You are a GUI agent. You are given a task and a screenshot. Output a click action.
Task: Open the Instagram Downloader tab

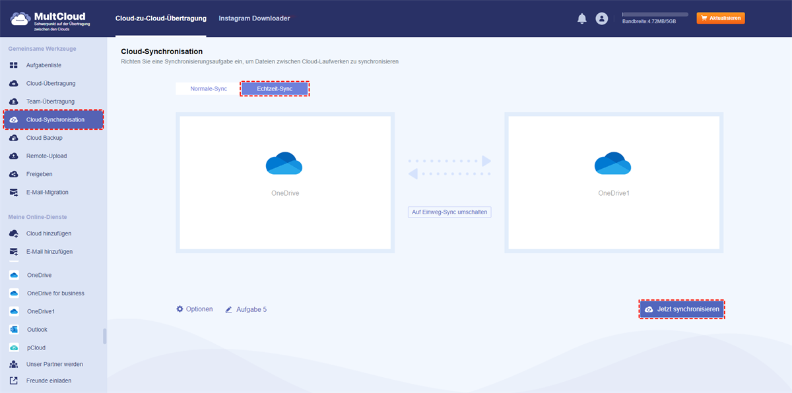254,18
